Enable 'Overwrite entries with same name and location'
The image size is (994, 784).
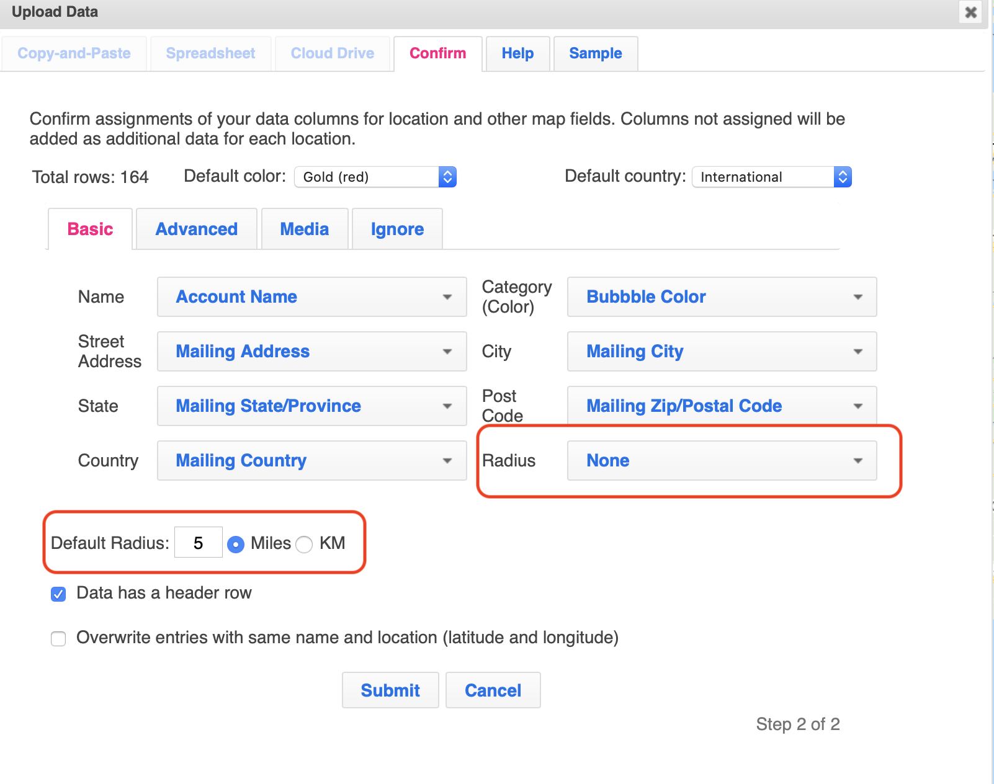[58, 638]
